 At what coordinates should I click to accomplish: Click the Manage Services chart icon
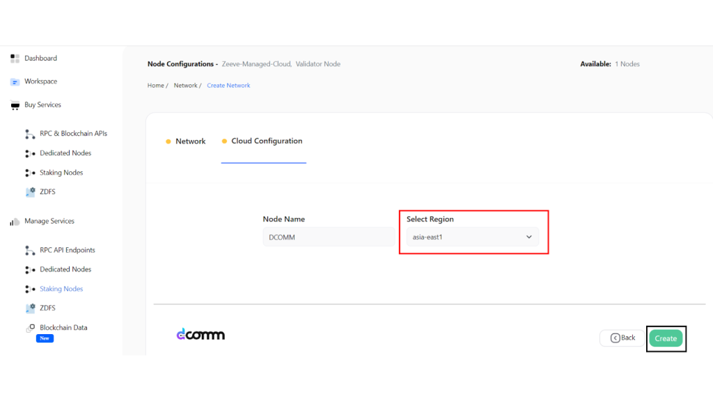[15, 221]
